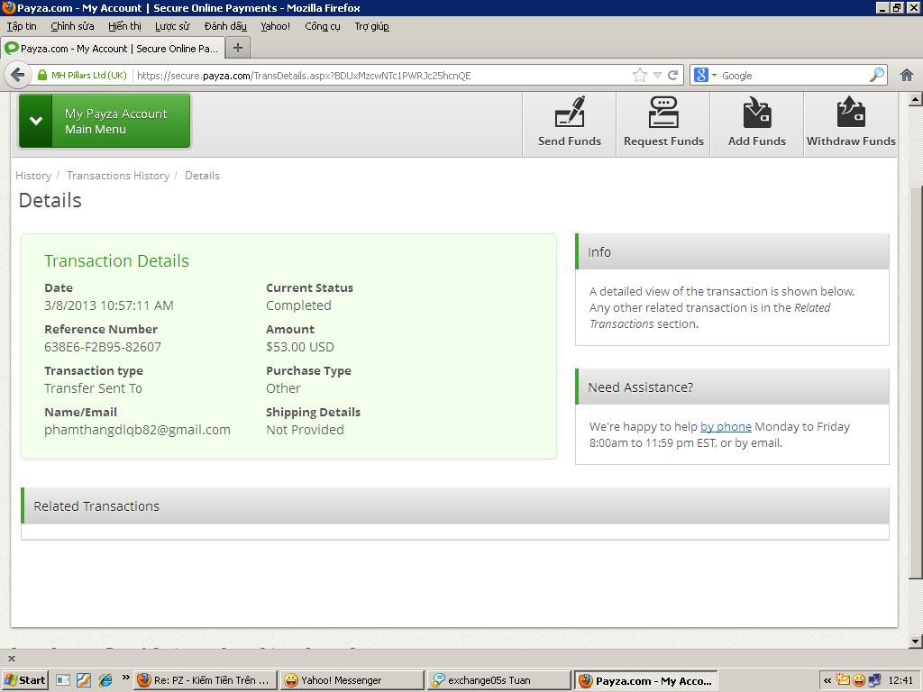Open the Đánh dấu menu

224,26
